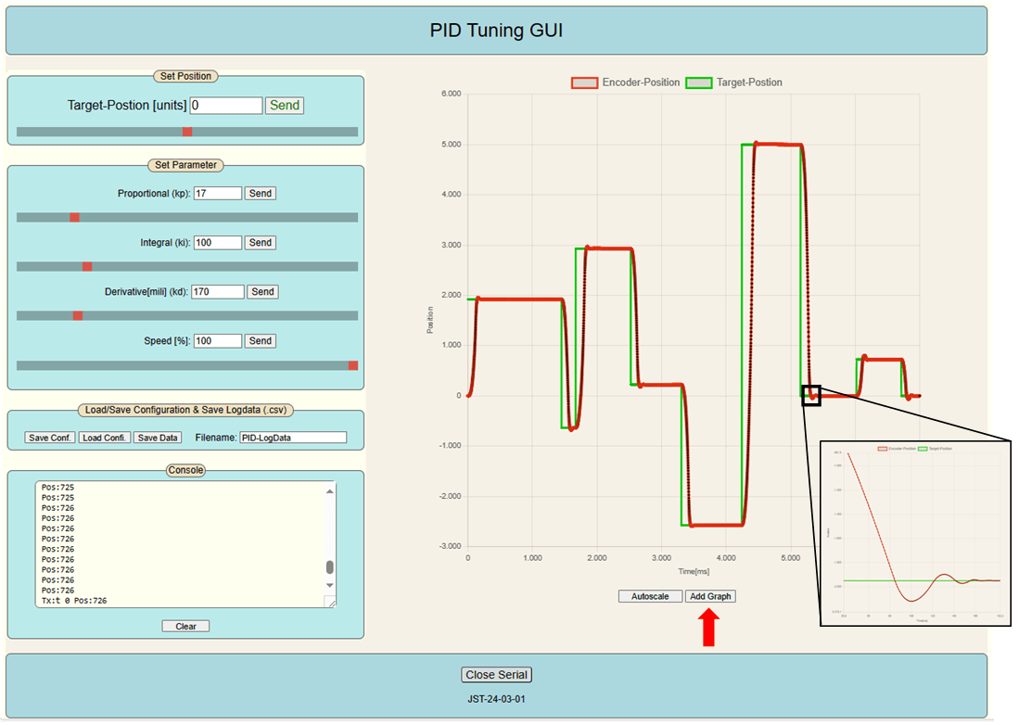This screenshot has width=1019, height=725.
Task: Click the Target-Position input field
Action: pyautogui.click(x=226, y=106)
